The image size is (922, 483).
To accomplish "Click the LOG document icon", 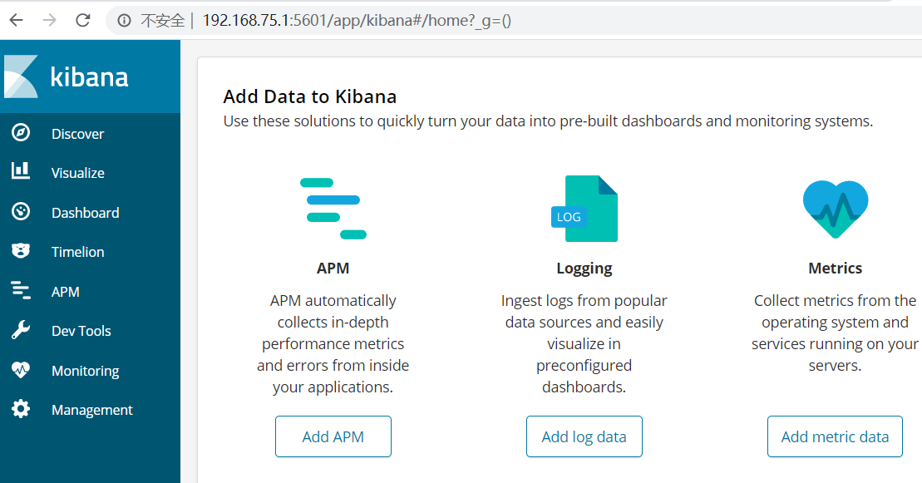I will click(x=584, y=208).
